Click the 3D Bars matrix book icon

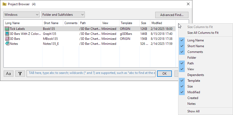click(x=7, y=39)
